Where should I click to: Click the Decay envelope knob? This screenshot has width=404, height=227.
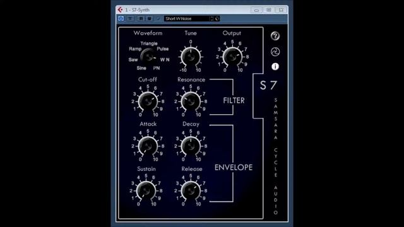tap(191, 146)
